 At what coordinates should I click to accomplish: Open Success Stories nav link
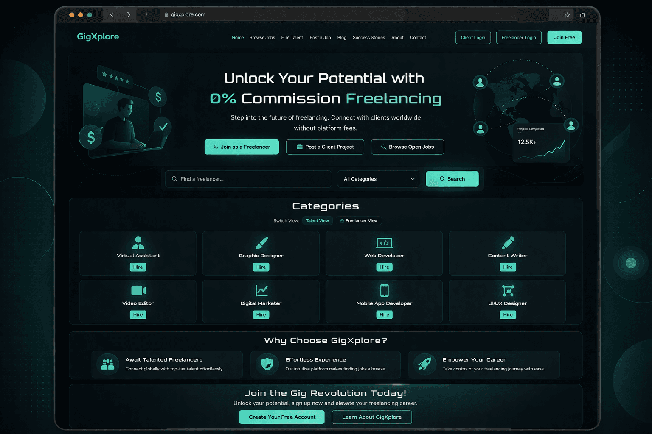[369, 38]
